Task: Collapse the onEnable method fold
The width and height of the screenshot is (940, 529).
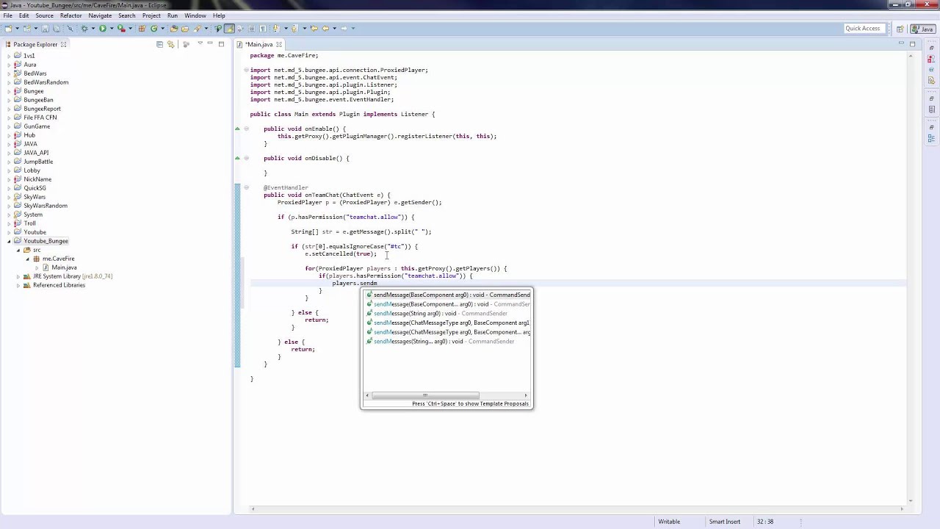Action: click(x=246, y=129)
